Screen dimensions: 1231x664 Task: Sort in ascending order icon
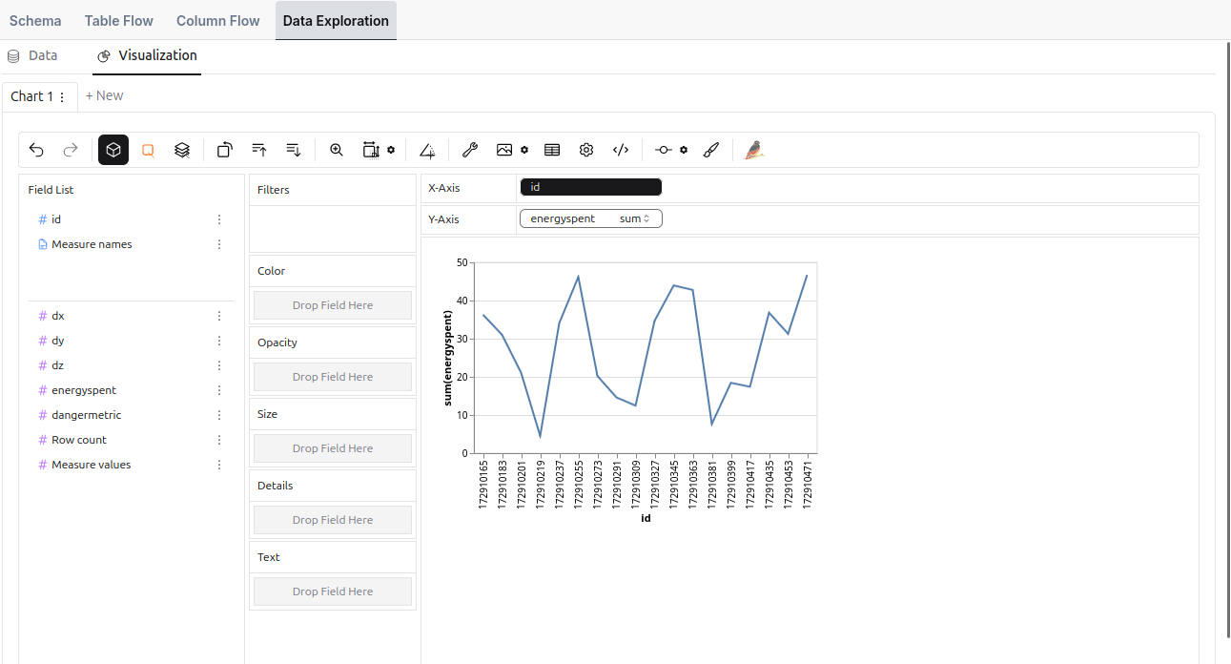(259, 150)
